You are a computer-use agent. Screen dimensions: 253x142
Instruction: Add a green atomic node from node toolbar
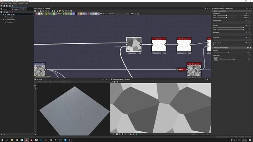pos(46,14)
